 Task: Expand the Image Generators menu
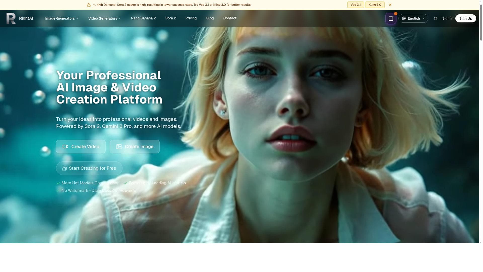coord(62,18)
